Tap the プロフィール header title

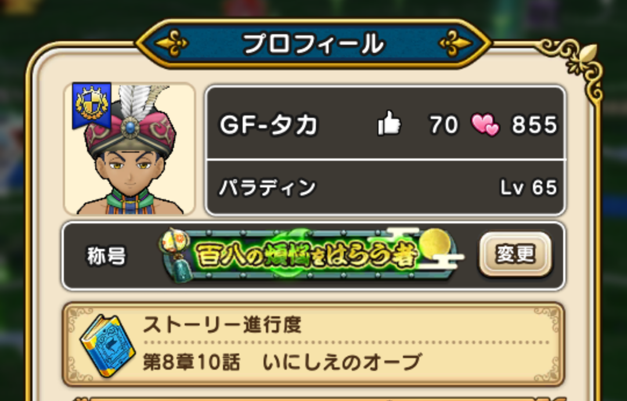click(313, 43)
